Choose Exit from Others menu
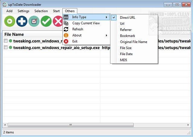193x137 pixels. [x=87, y=42]
